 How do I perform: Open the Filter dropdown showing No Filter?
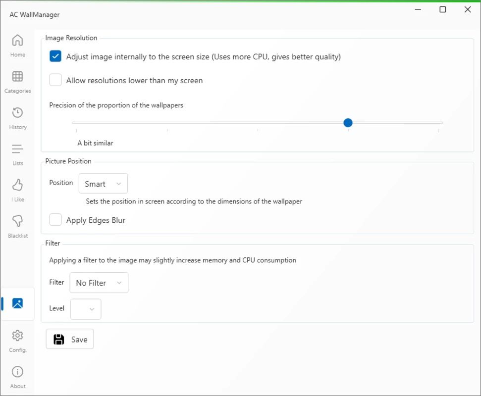[x=99, y=283]
